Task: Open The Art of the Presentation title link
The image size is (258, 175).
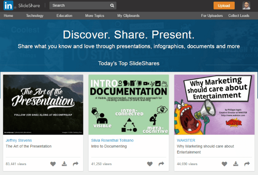Action: pos(29,146)
